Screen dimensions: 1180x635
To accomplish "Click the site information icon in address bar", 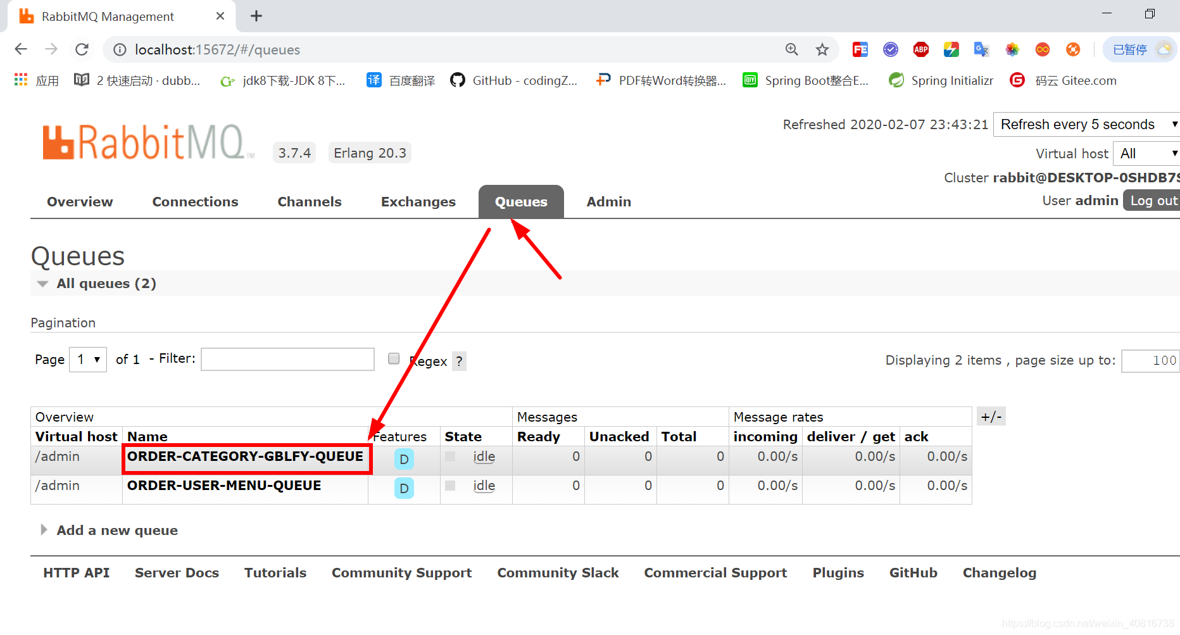I will tap(120, 49).
